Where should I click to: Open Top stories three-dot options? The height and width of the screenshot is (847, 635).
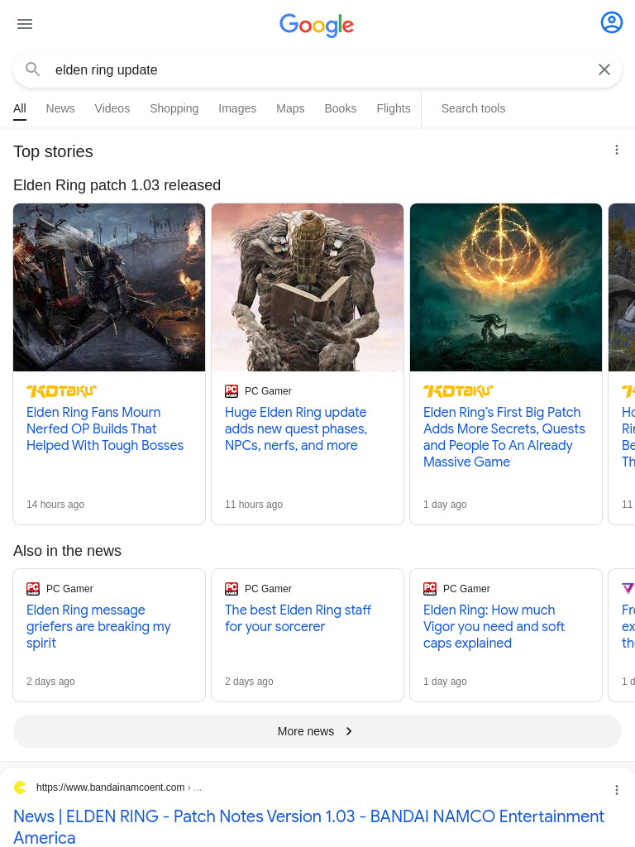(x=617, y=151)
